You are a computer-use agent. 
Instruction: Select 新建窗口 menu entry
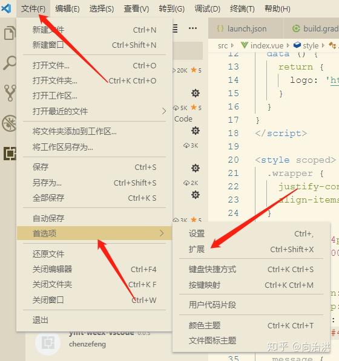(x=94, y=45)
